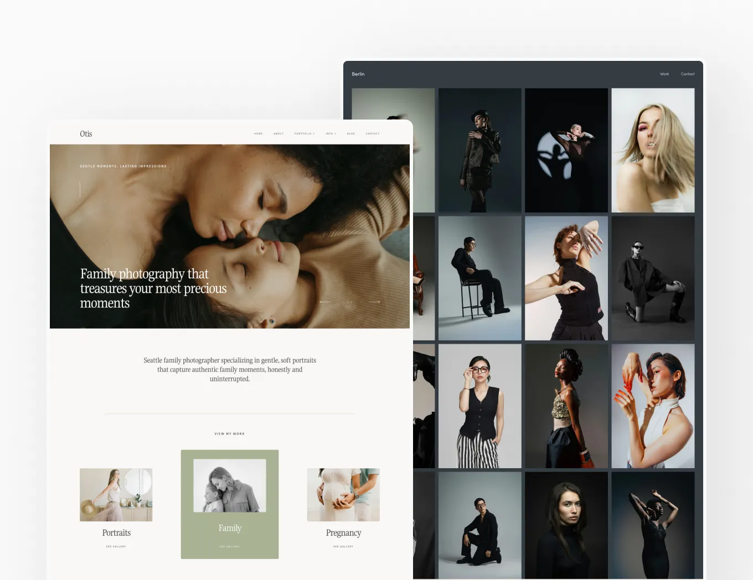
Task: Open the Home nav item
Action: pyautogui.click(x=259, y=134)
